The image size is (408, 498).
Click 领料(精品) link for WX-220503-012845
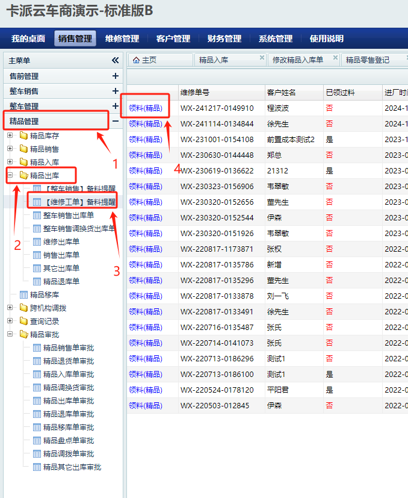146,406
